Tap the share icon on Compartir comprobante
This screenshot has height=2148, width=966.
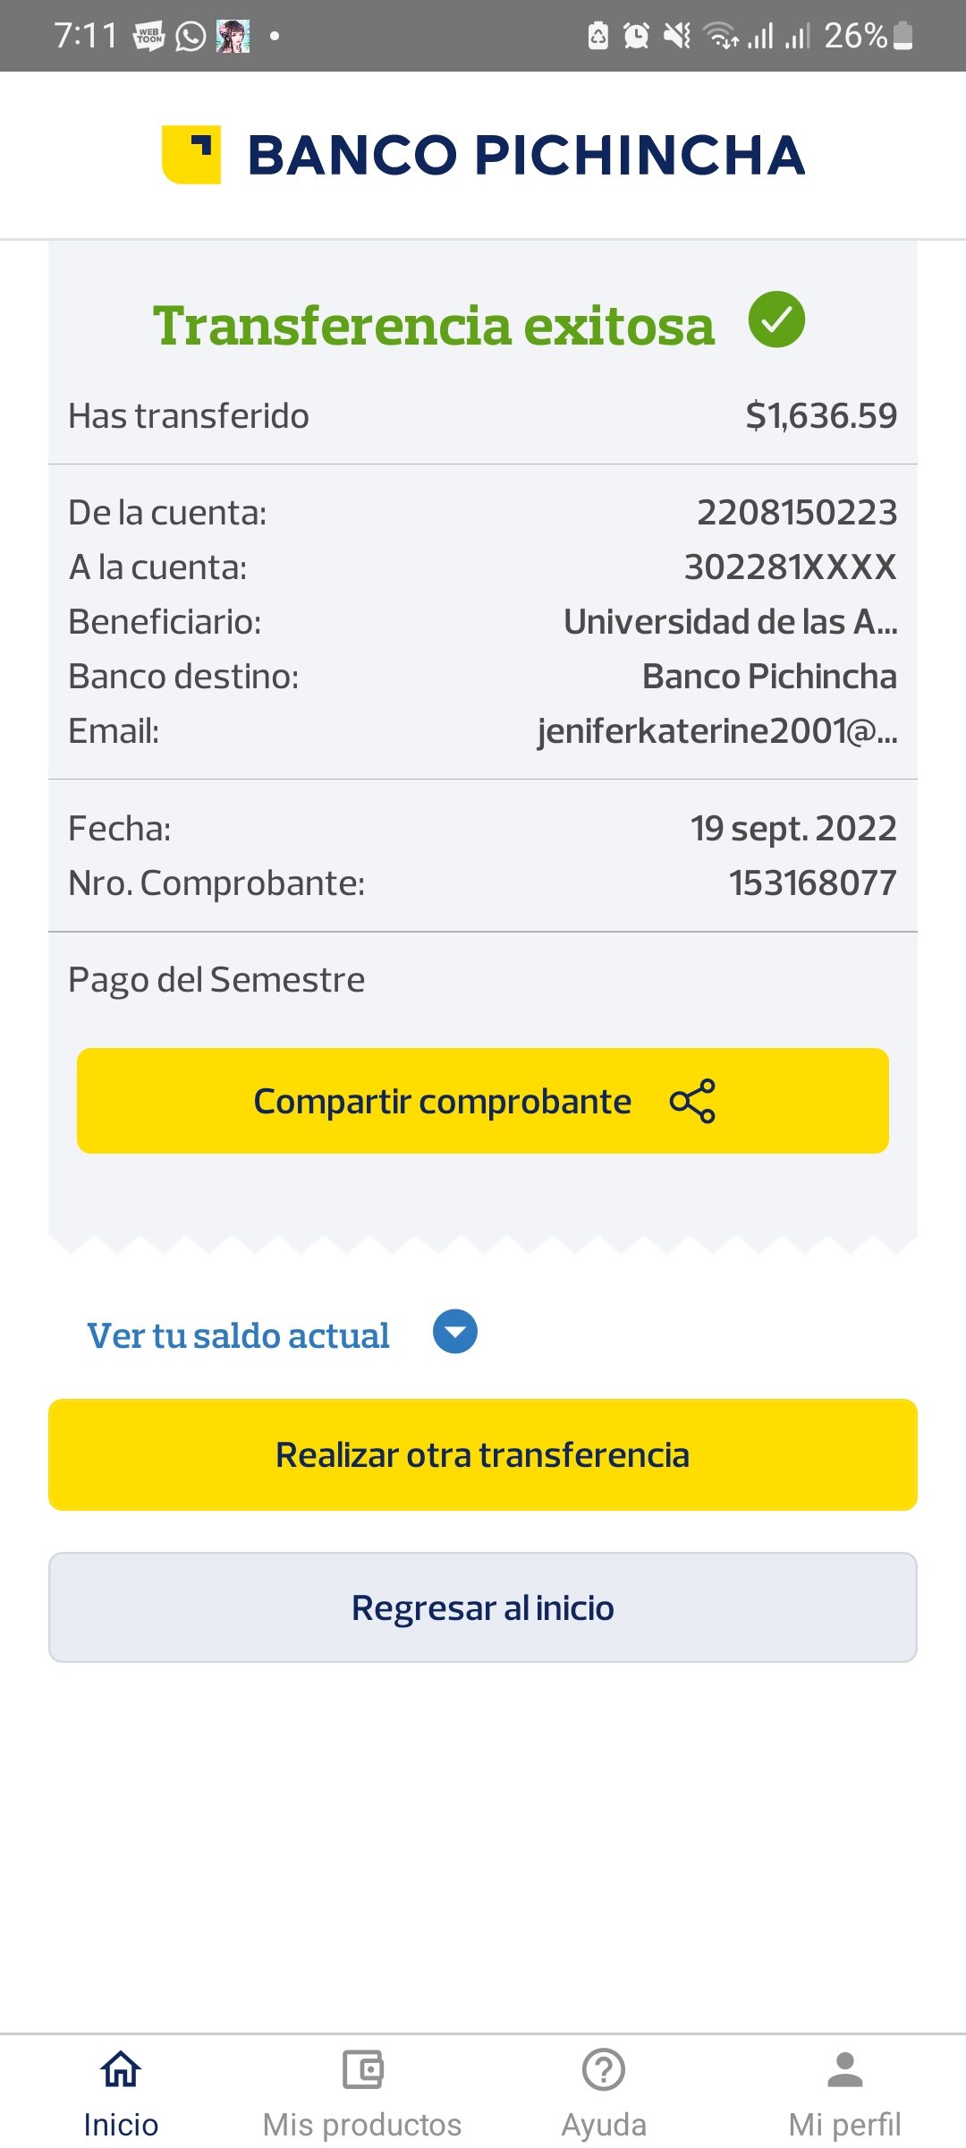tap(692, 1101)
